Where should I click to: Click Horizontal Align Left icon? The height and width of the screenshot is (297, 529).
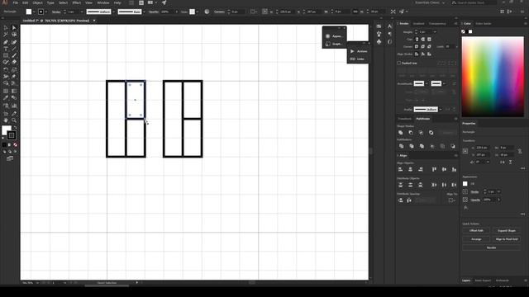point(400,169)
